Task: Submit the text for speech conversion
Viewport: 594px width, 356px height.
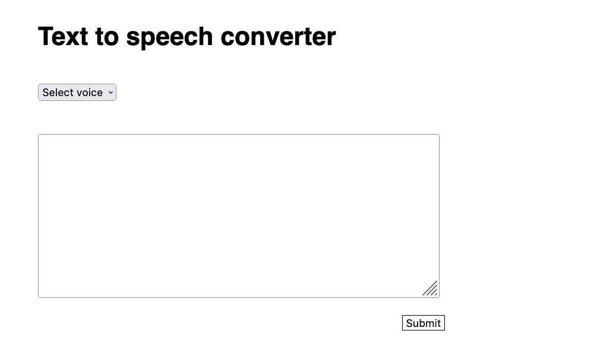Action: (423, 323)
